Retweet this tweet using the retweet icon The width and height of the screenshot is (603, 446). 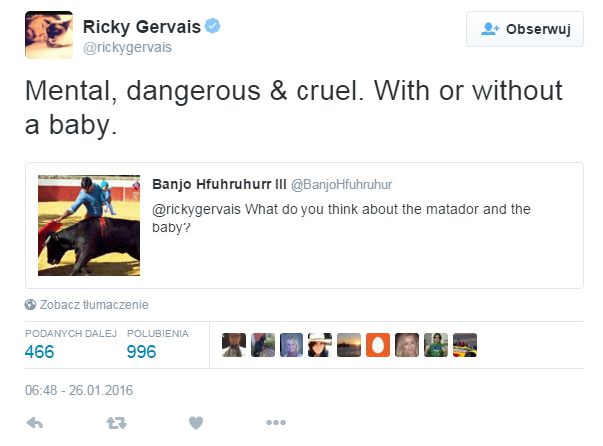pyautogui.click(x=116, y=424)
